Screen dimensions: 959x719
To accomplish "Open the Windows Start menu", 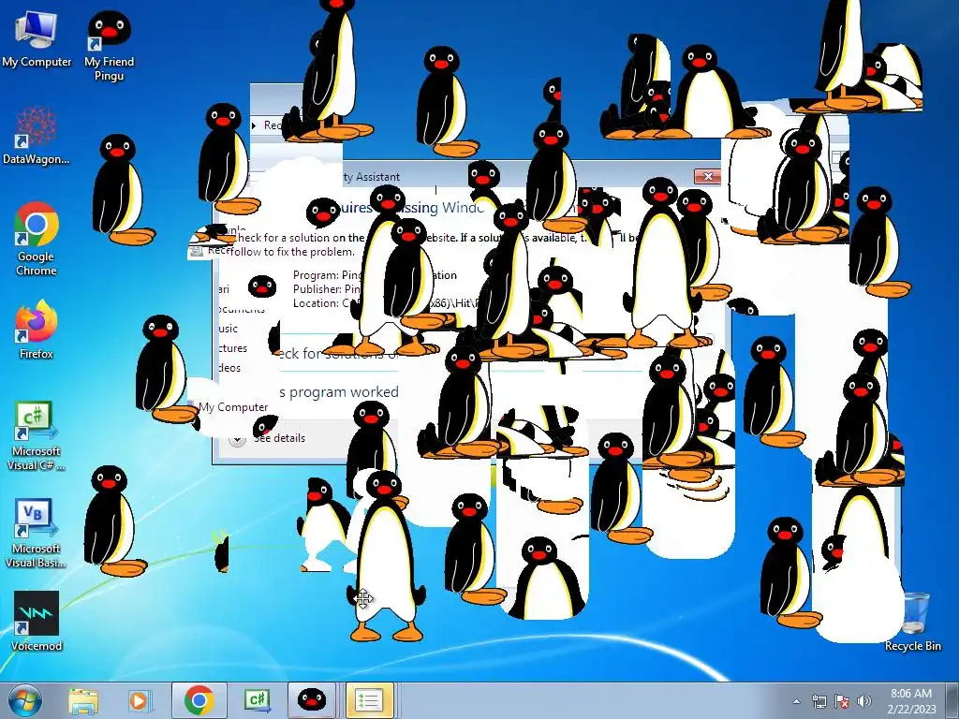I will (25, 700).
